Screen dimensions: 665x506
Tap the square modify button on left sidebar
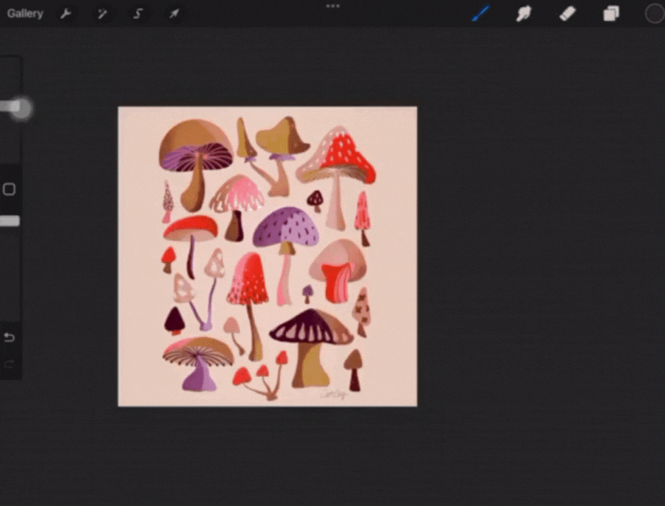point(10,190)
